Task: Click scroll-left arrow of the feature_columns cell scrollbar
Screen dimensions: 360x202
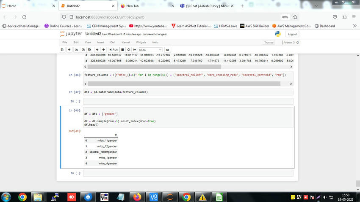Action: pyautogui.click(x=86, y=84)
